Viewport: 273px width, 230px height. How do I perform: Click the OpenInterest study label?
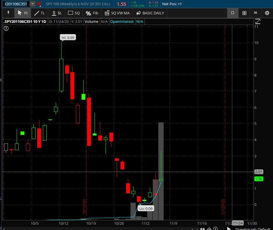point(122,22)
